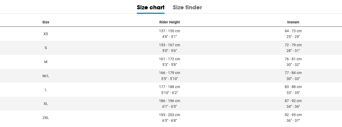
Task: Select the XS size row label
Action: tap(46, 34)
